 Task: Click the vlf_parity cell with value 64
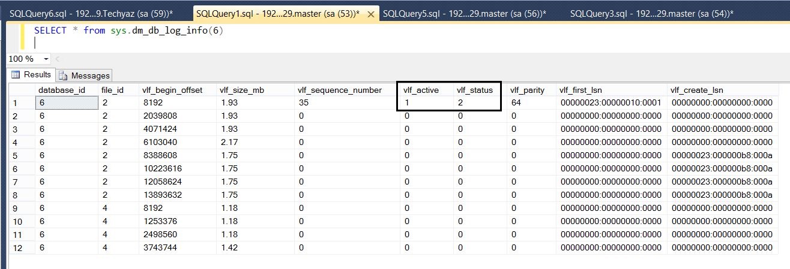[x=516, y=103]
